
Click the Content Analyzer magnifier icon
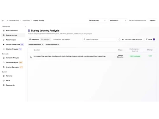pyautogui.click(x=4, y=63)
